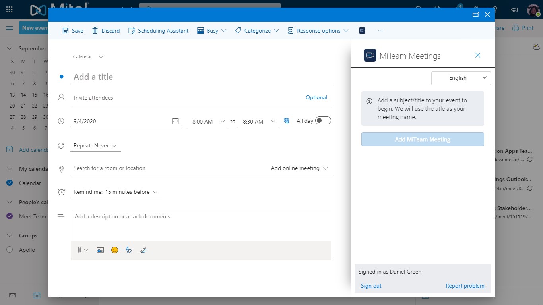543x305 pixels.
Task: Show the text formatting options icon
Action: (129, 250)
